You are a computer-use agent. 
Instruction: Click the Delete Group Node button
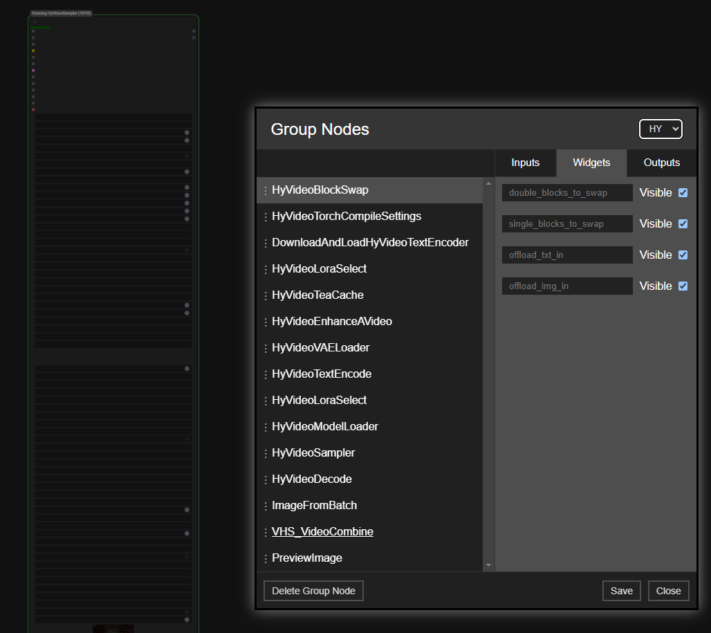(313, 591)
